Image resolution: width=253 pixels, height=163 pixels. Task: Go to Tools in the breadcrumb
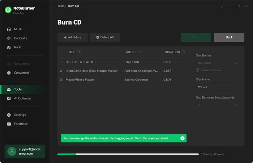tap(61, 6)
